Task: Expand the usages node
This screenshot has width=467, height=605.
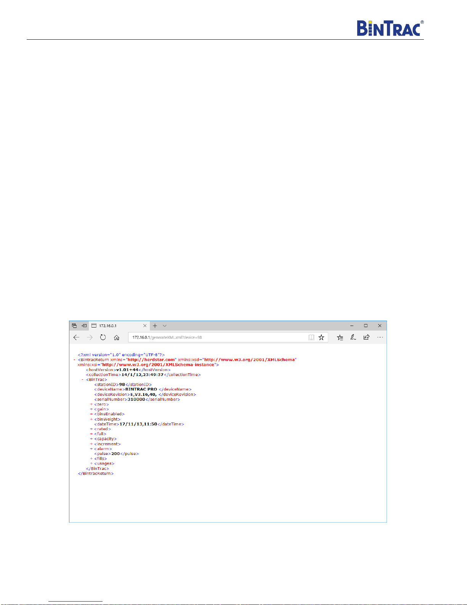Action: click(91, 464)
